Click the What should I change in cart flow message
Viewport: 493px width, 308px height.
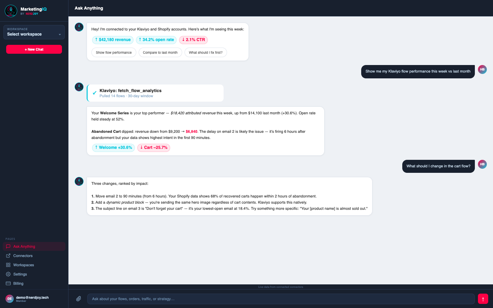[439, 166]
